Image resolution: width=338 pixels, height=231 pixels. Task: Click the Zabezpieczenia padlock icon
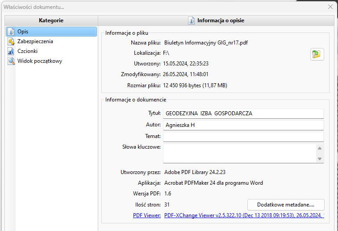click(11, 41)
